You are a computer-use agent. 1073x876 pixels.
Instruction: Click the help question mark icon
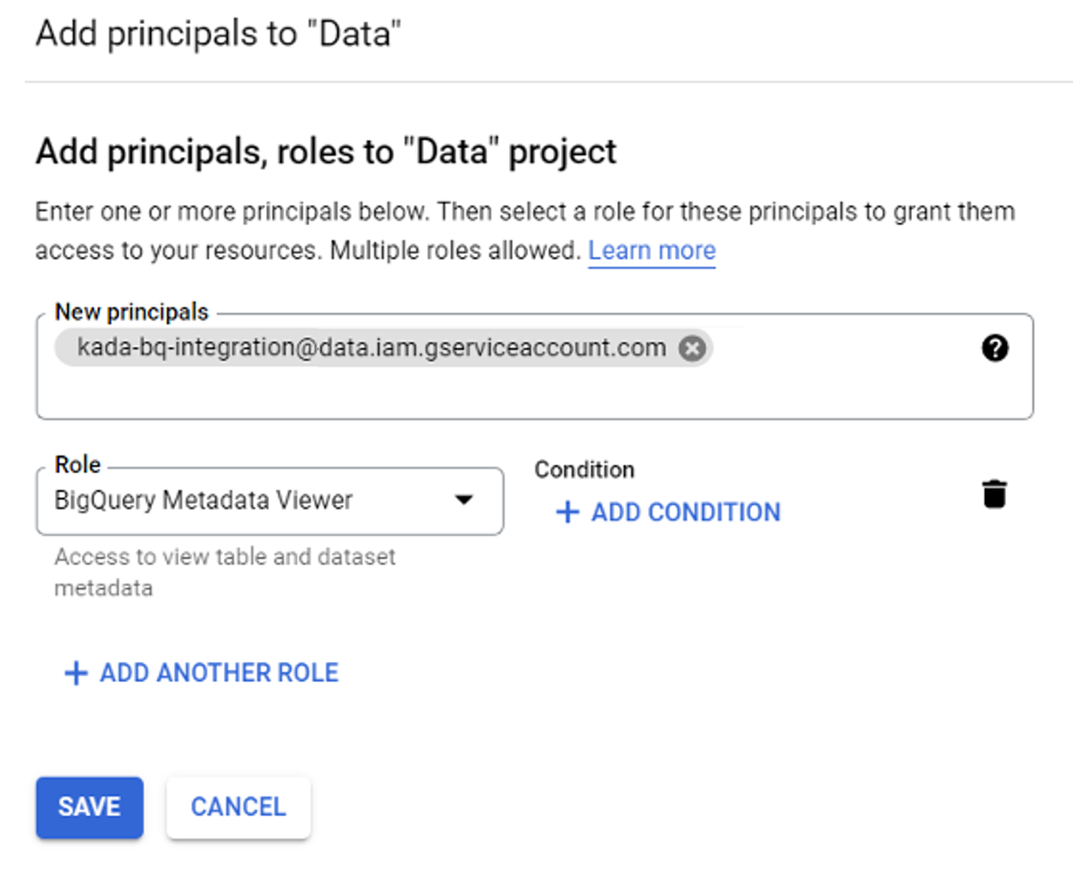click(x=995, y=348)
